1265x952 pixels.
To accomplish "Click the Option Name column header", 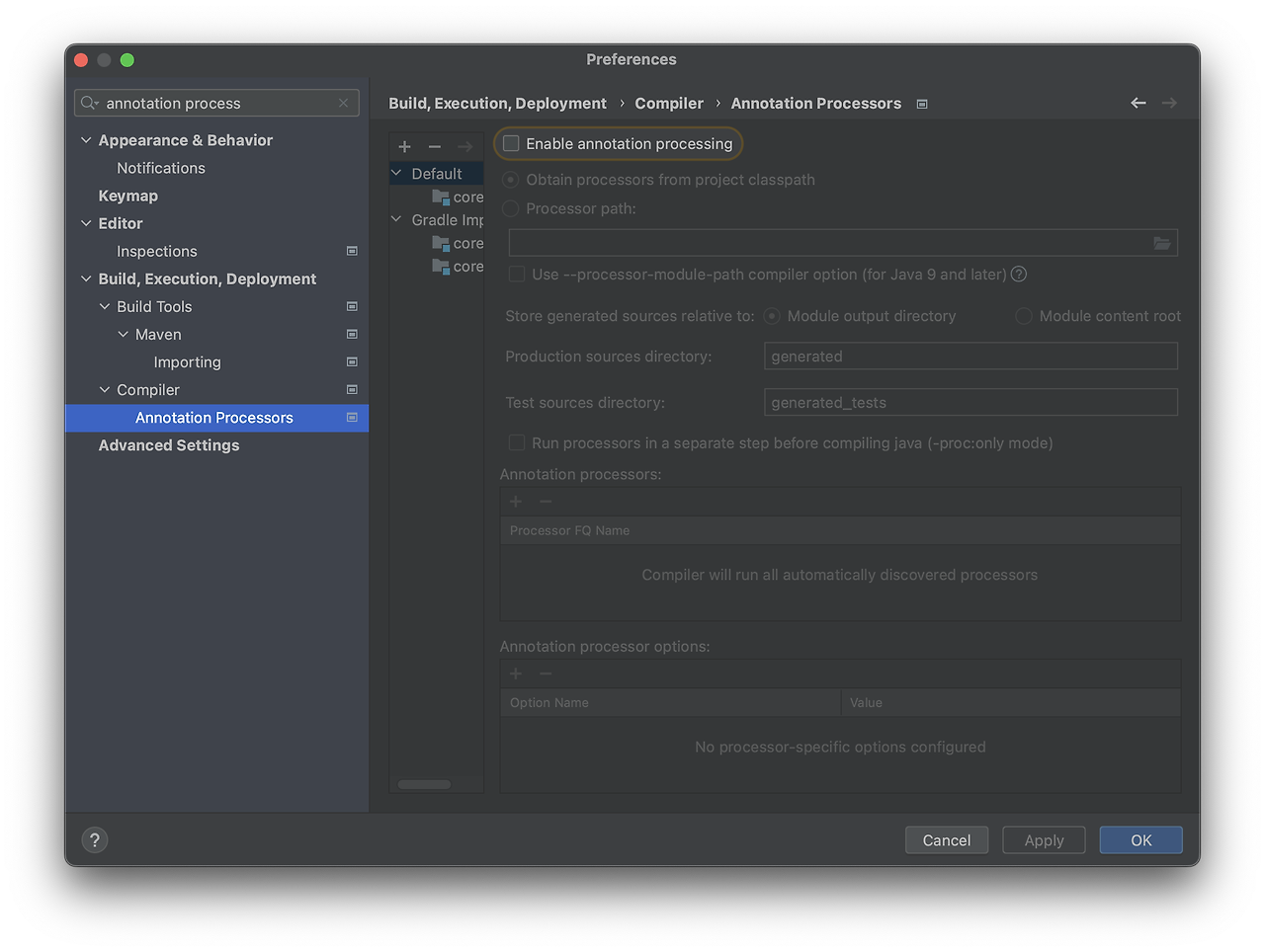I will click(x=670, y=703).
